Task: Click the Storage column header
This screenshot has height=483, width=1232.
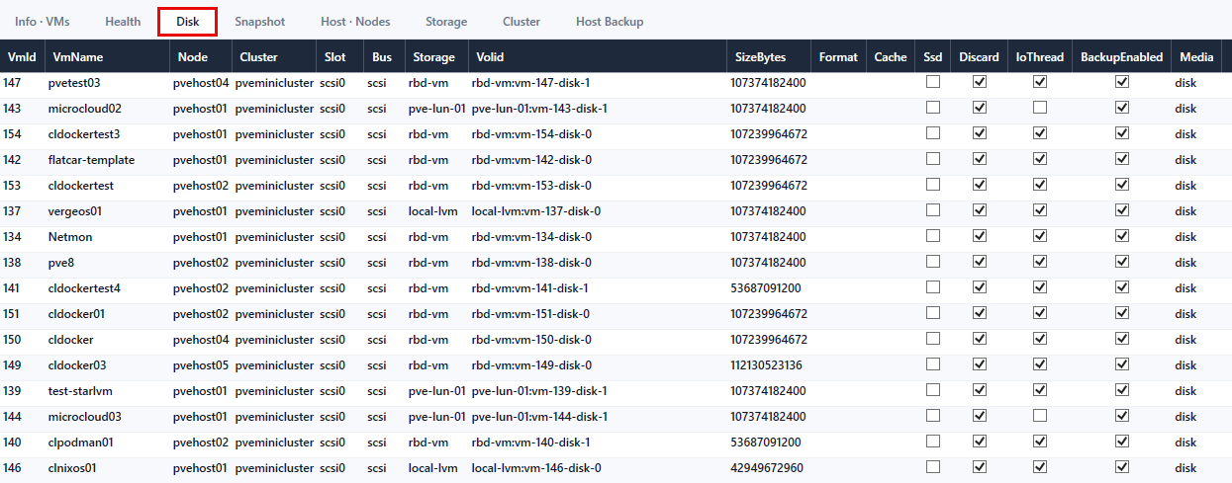Action: 433,56
